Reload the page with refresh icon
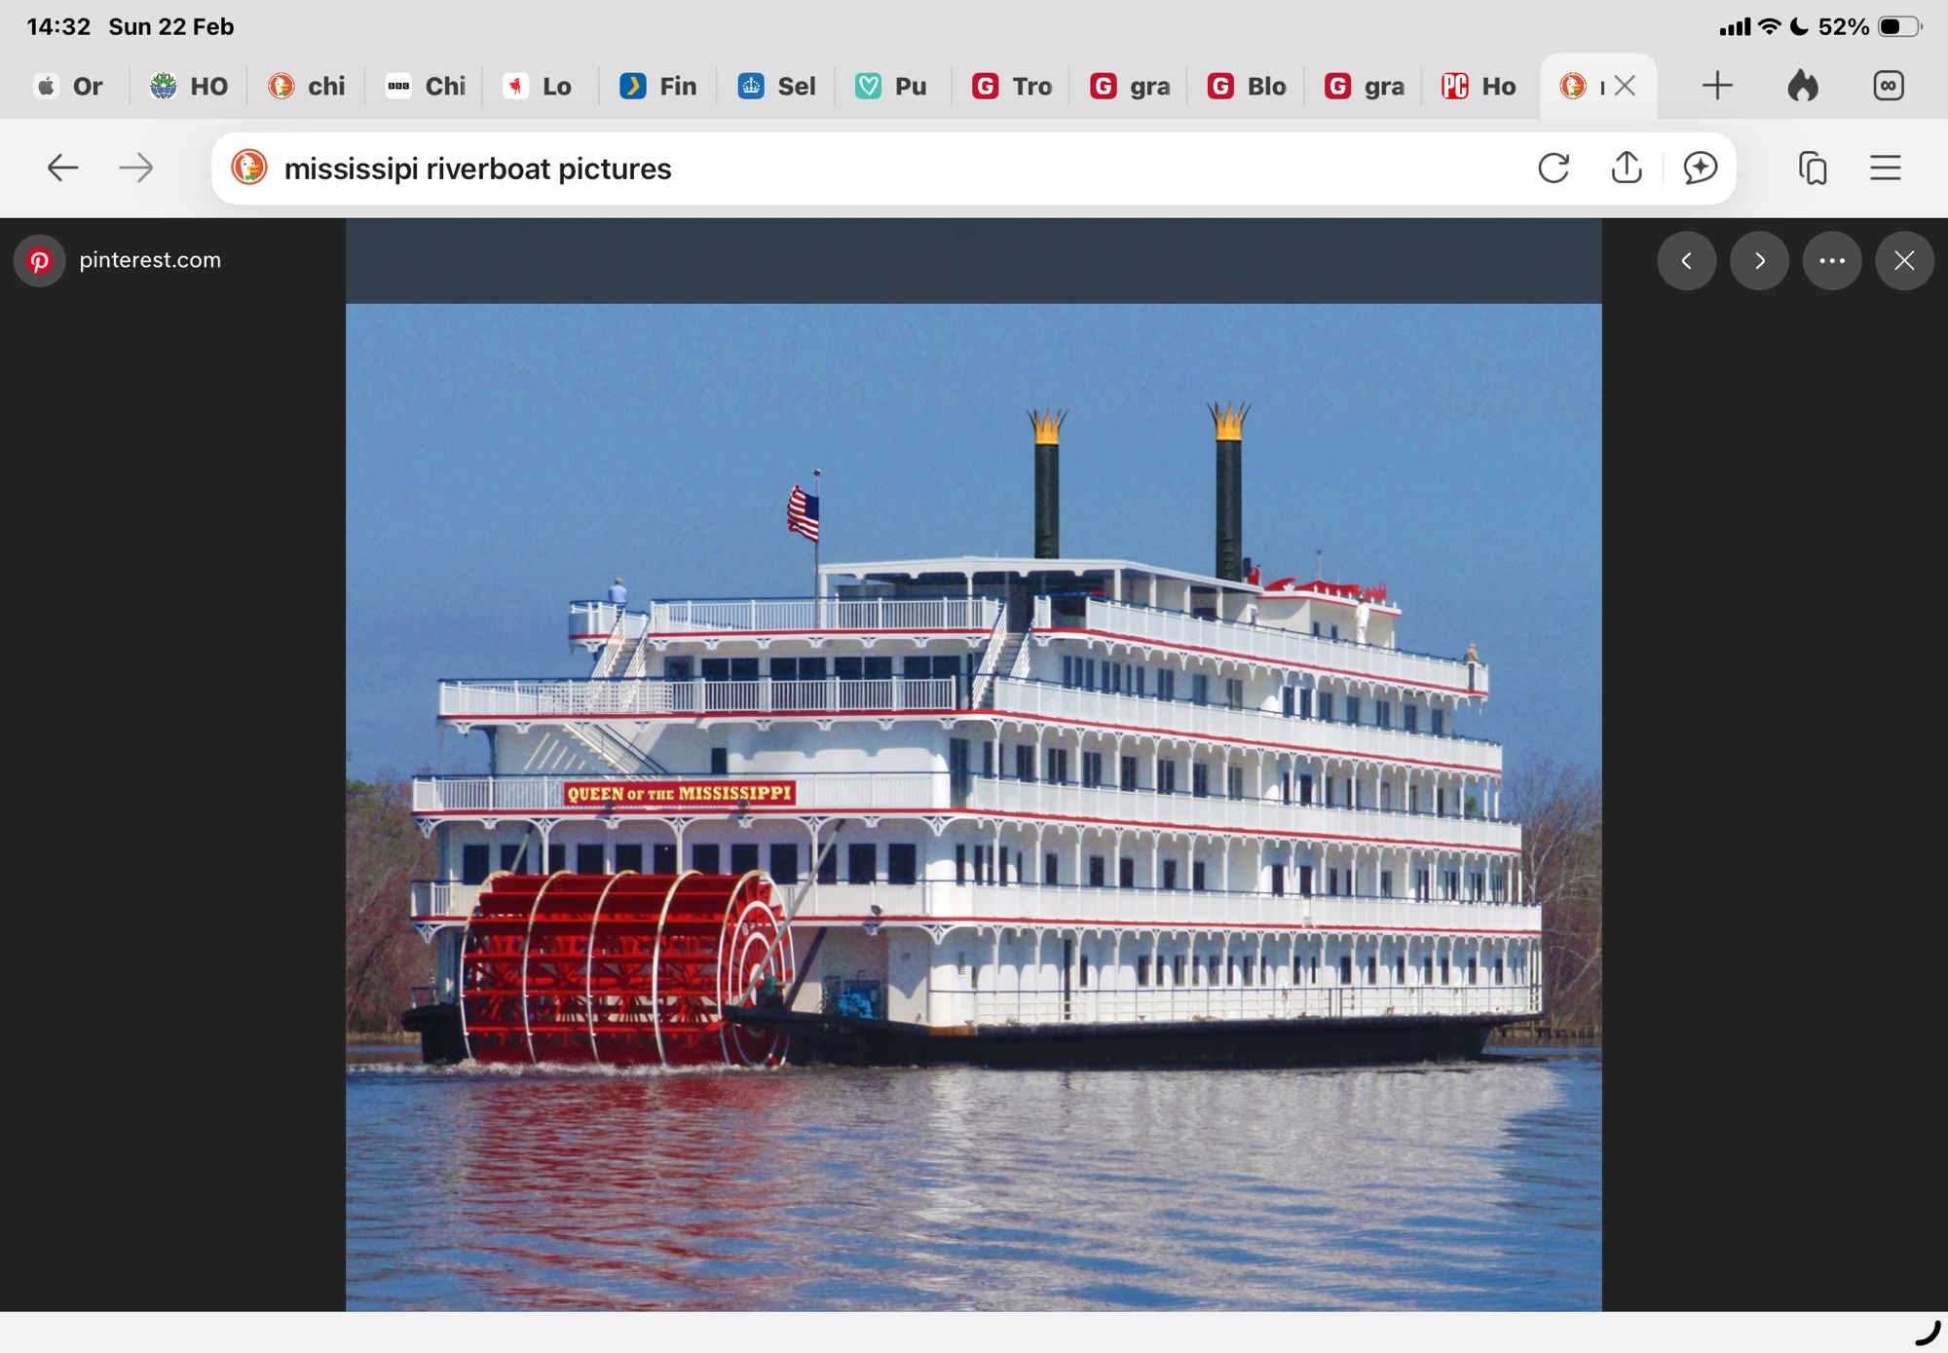 click(x=1554, y=168)
